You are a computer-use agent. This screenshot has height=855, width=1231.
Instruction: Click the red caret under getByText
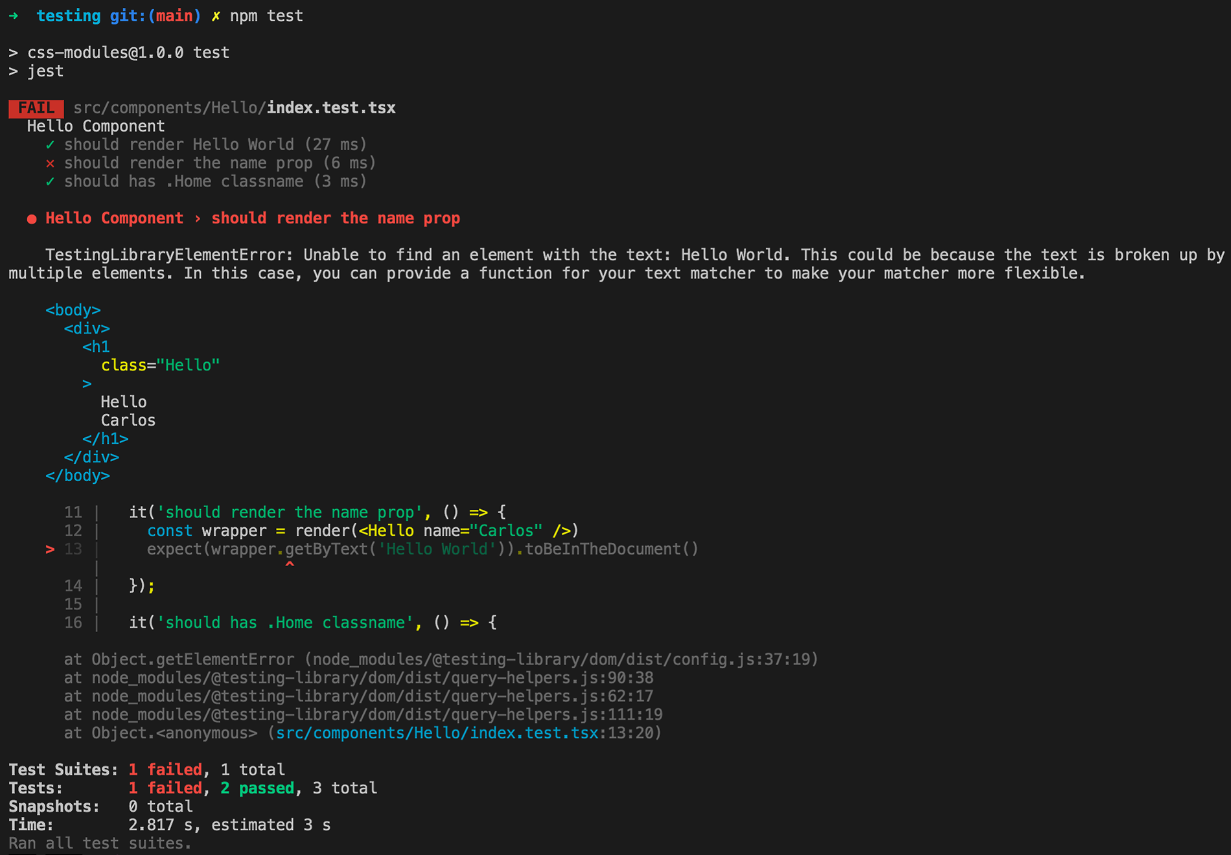click(x=290, y=565)
